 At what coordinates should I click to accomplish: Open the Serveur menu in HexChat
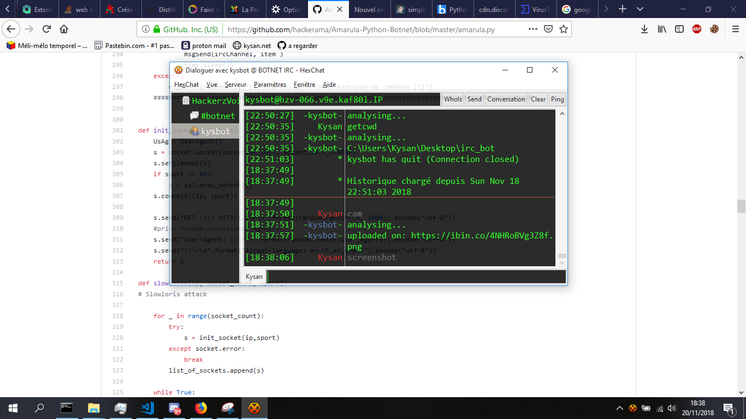[235, 85]
